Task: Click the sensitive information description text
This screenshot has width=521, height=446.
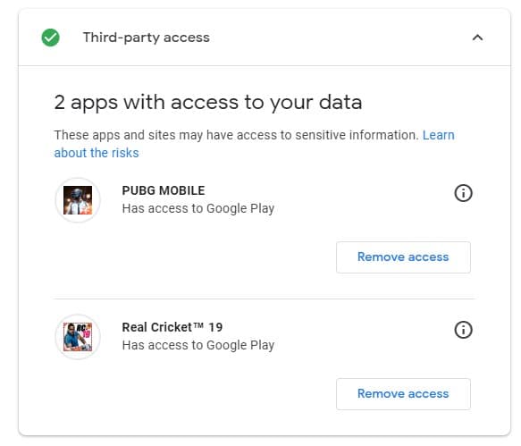Action: 236,135
